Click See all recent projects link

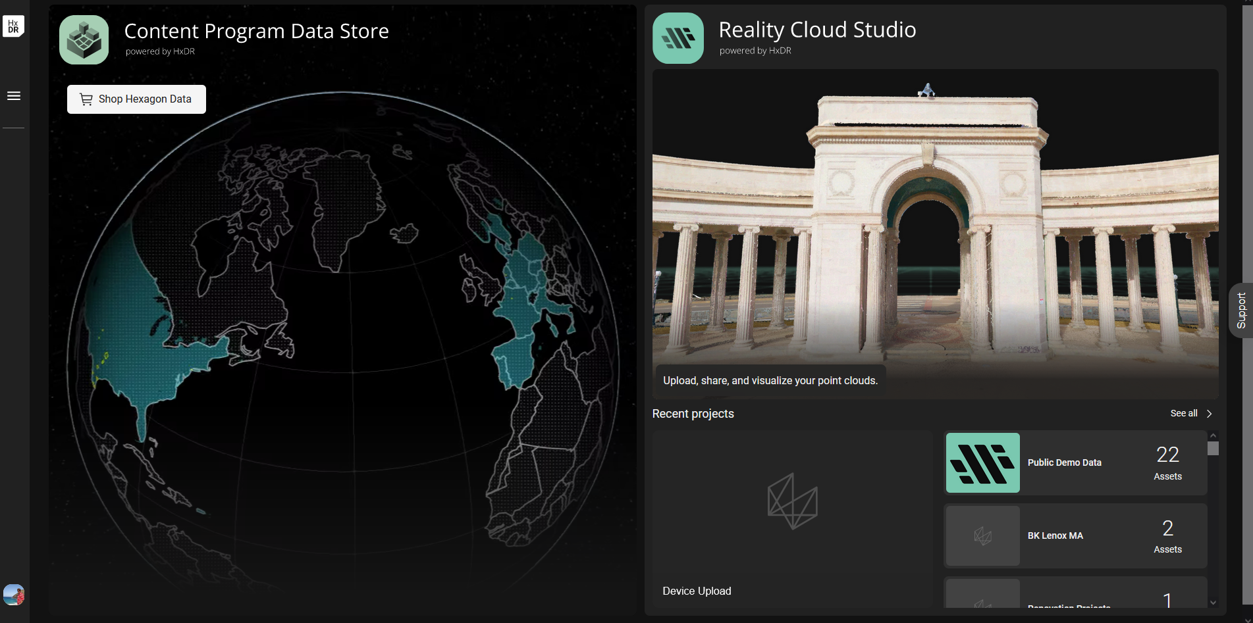point(1183,414)
